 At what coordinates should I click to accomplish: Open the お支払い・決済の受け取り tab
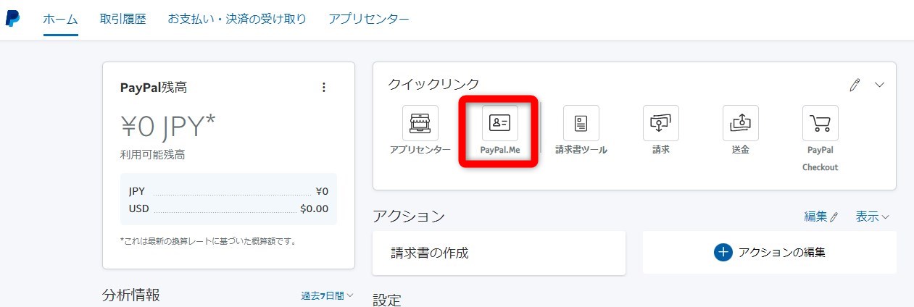tap(237, 20)
